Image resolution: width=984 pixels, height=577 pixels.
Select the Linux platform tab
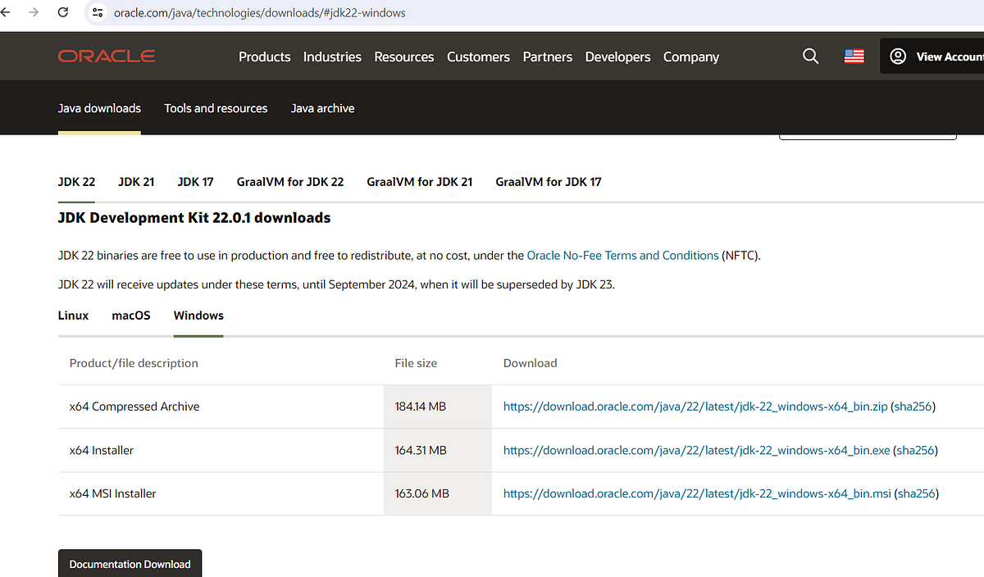[x=73, y=316]
